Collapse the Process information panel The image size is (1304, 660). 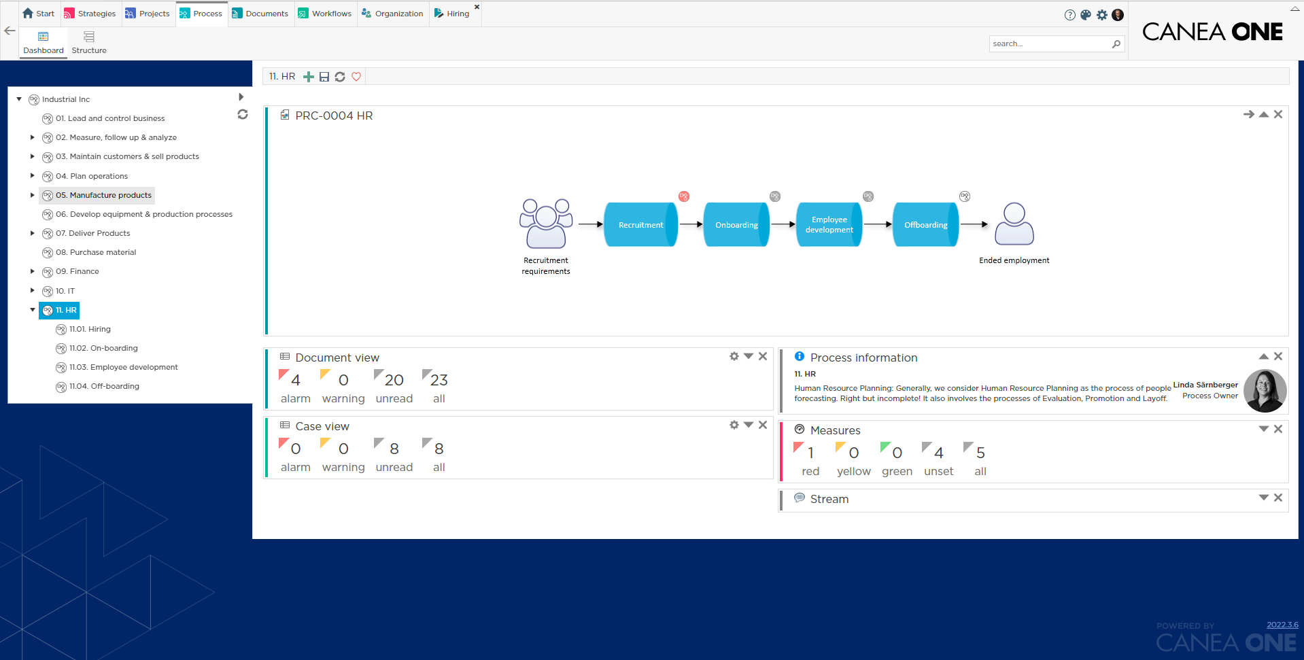pyautogui.click(x=1264, y=356)
